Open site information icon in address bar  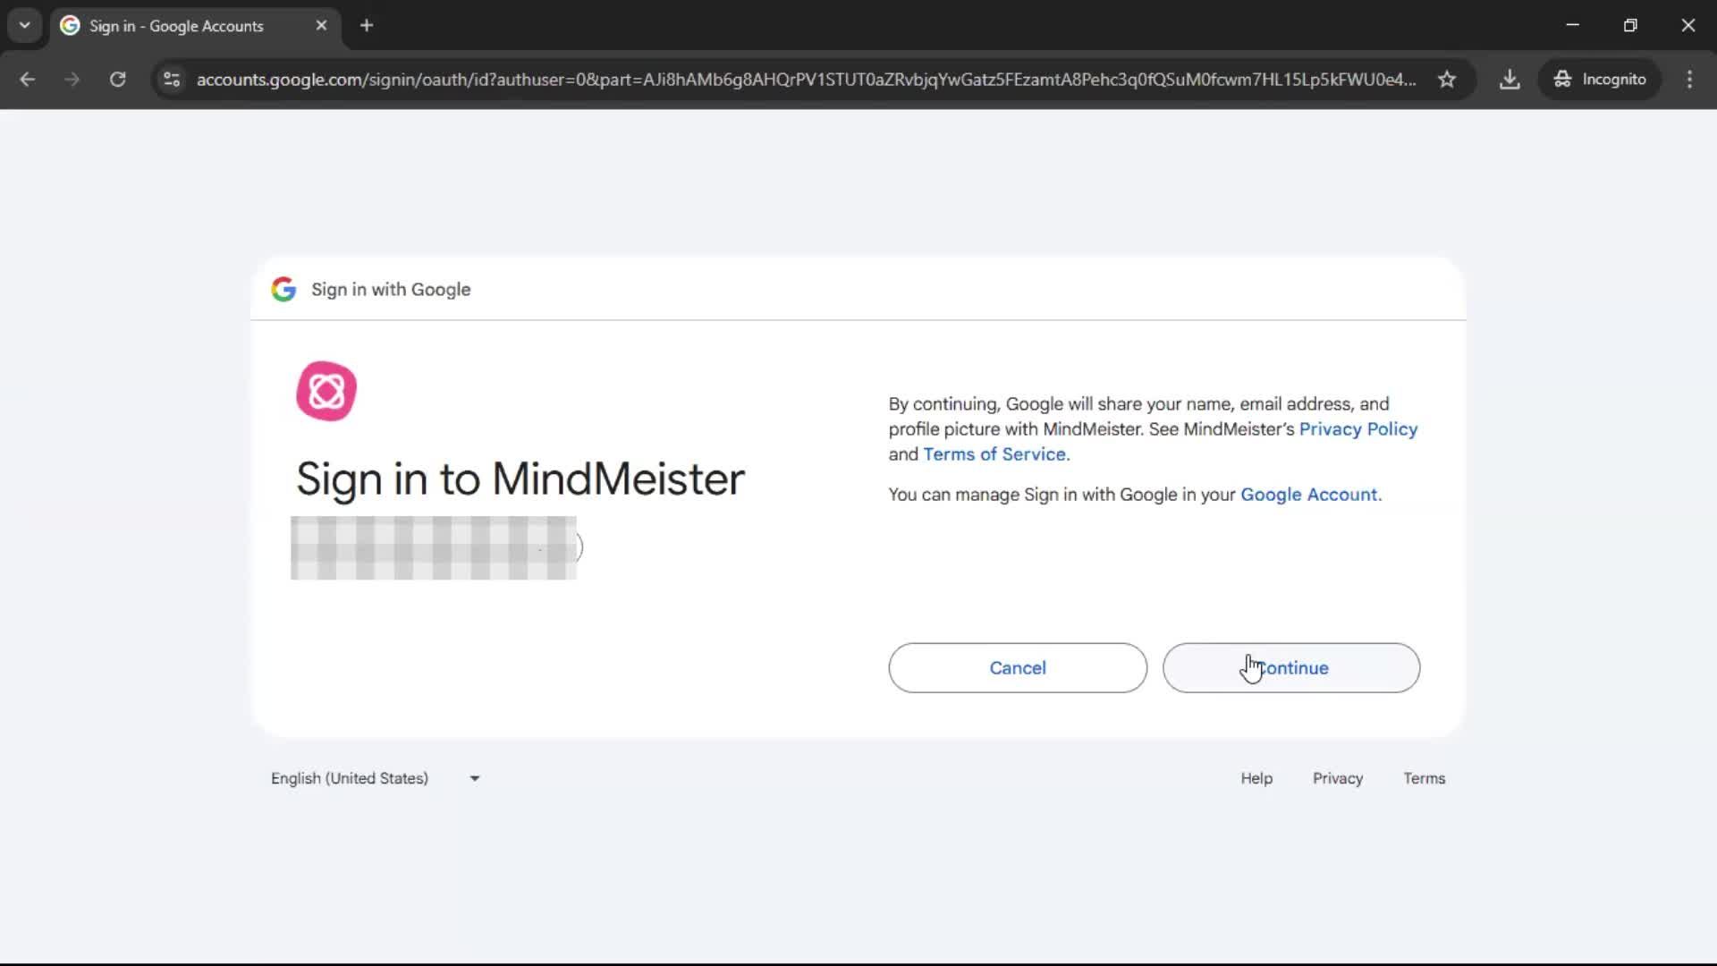[171, 80]
